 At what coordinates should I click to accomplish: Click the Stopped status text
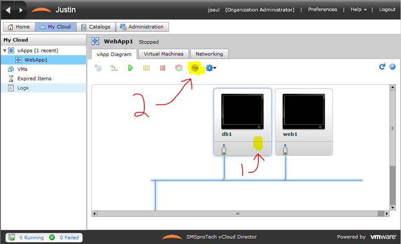click(x=149, y=42)
